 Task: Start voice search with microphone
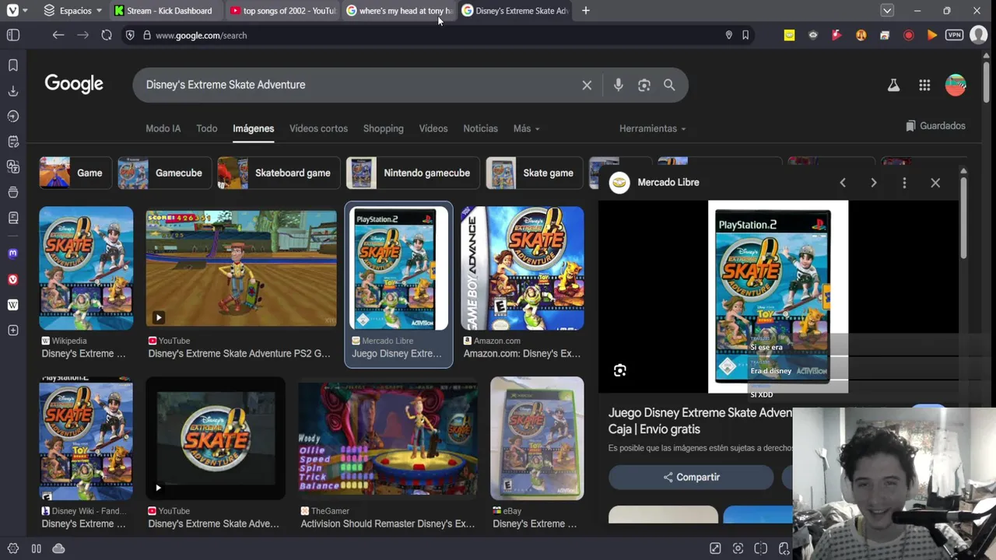click(618, 85)
